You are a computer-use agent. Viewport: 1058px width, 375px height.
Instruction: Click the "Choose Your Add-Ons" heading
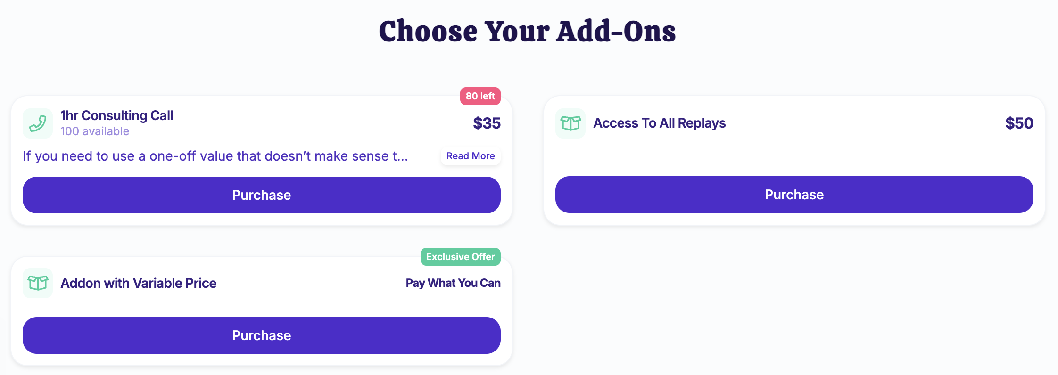(527, 31)
